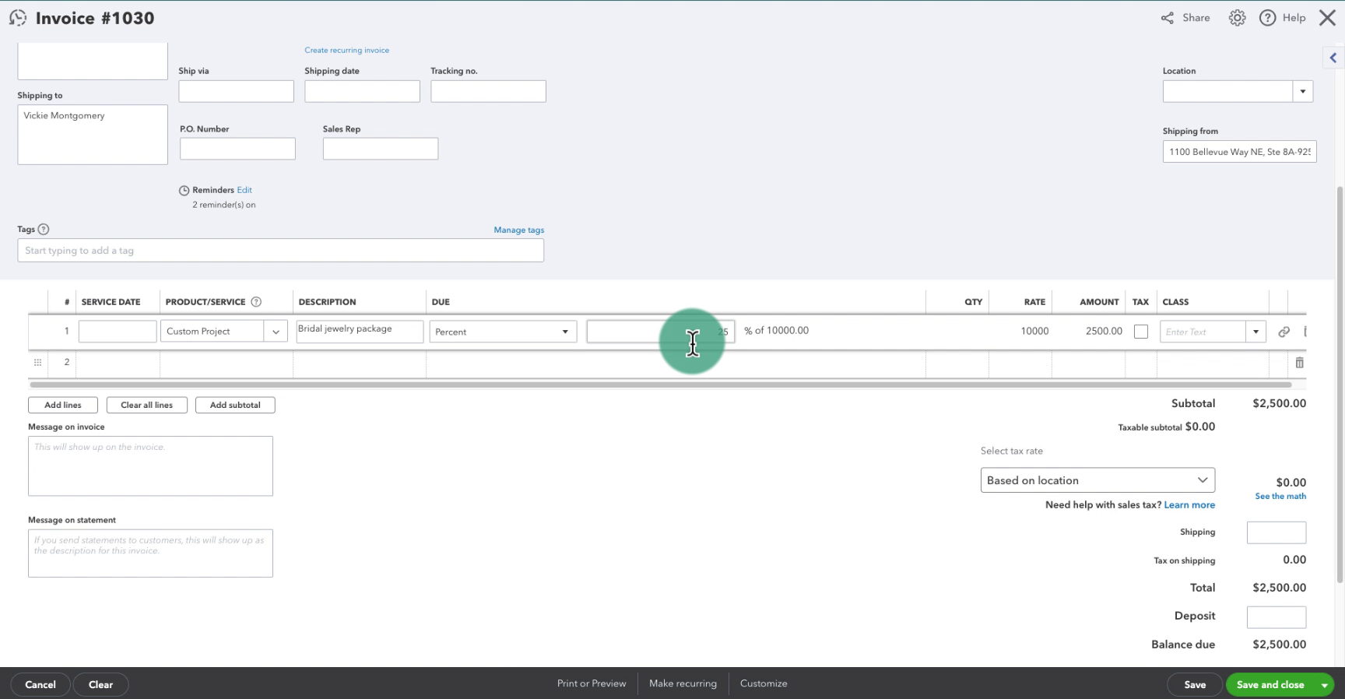Click the empty line 2 row
This screenshot has height=699, width=1345.
[667, 364]
